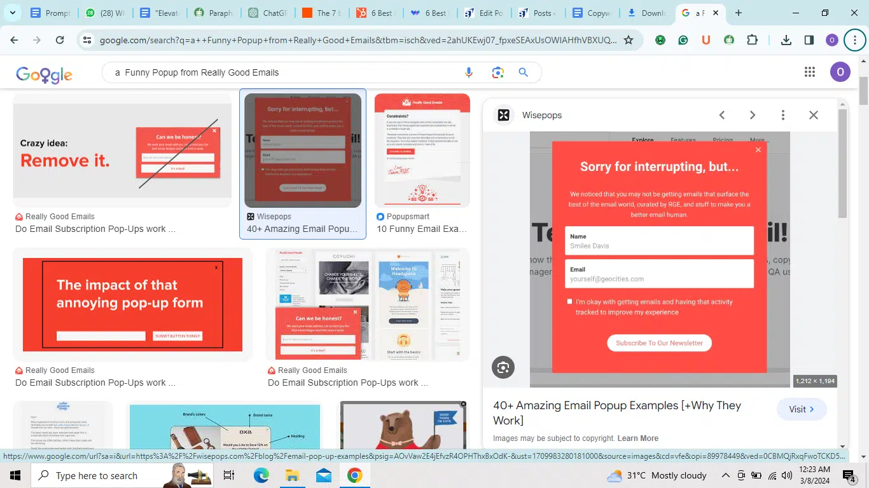Click the Lens icon on preview image
Screen dimensions: 869x488
pos(503,367)
